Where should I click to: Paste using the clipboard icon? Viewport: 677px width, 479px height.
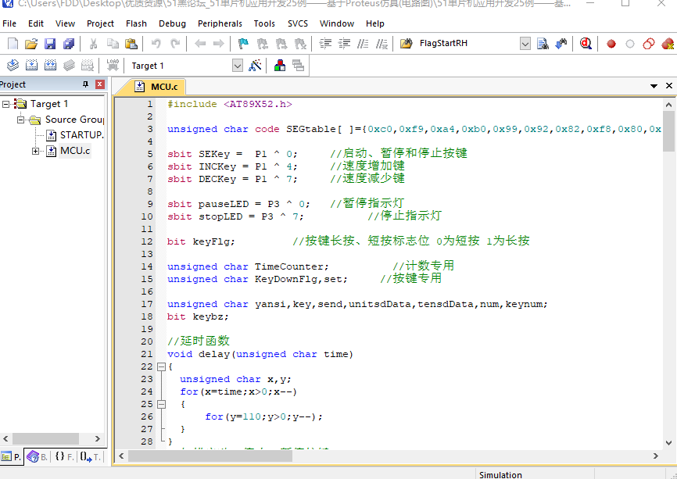[131, 44]
